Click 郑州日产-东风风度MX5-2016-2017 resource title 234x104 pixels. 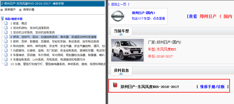[150, 87]
